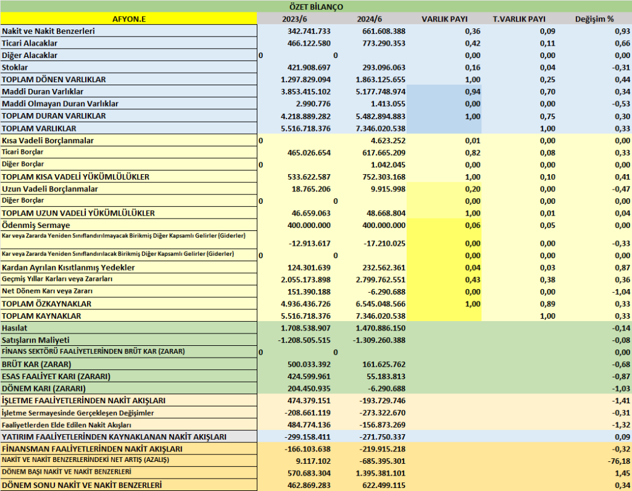
Task: Click the T.VARLIK PAYI column header
Action: 519,19
